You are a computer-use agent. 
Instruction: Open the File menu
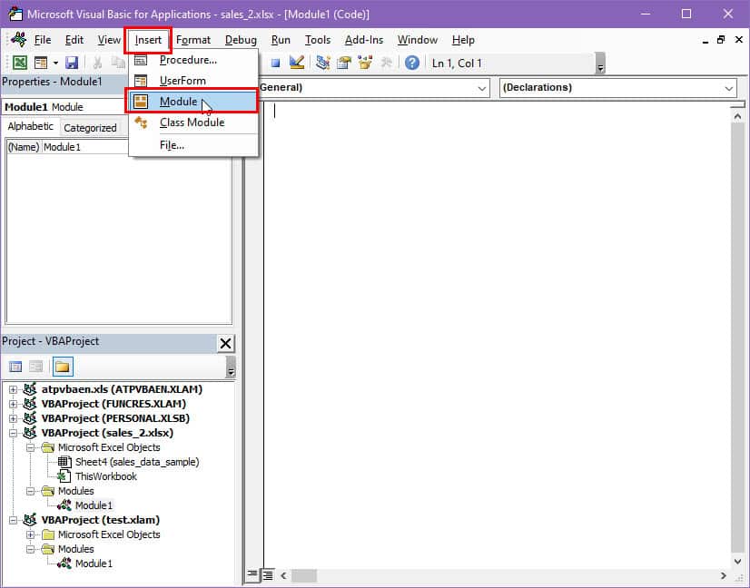pyautogui.click(x=43, y=40)
